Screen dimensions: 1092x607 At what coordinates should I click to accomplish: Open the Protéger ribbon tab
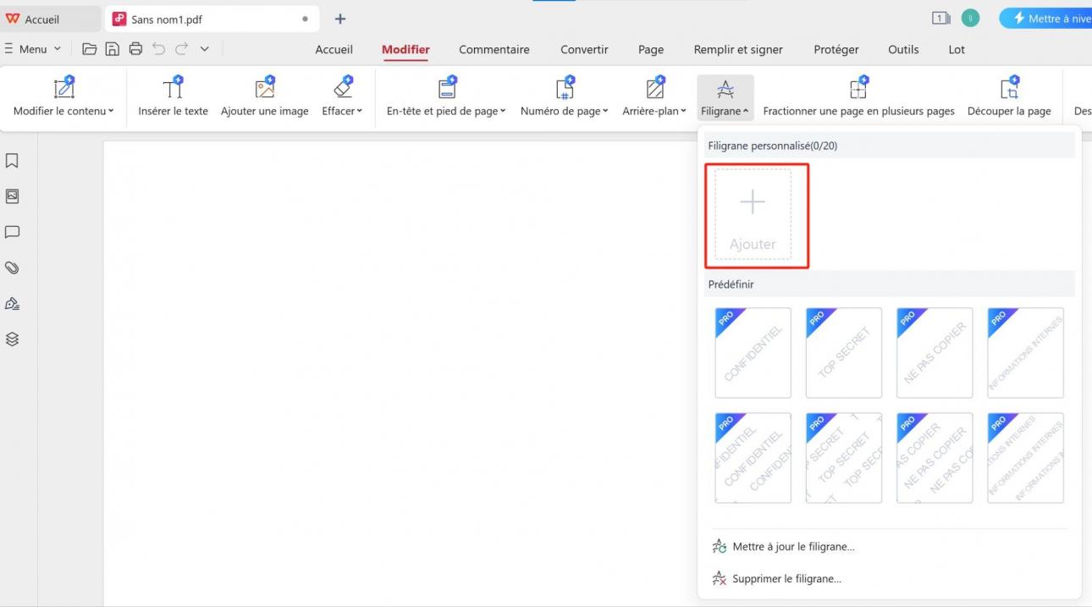(x=836, y=49)
